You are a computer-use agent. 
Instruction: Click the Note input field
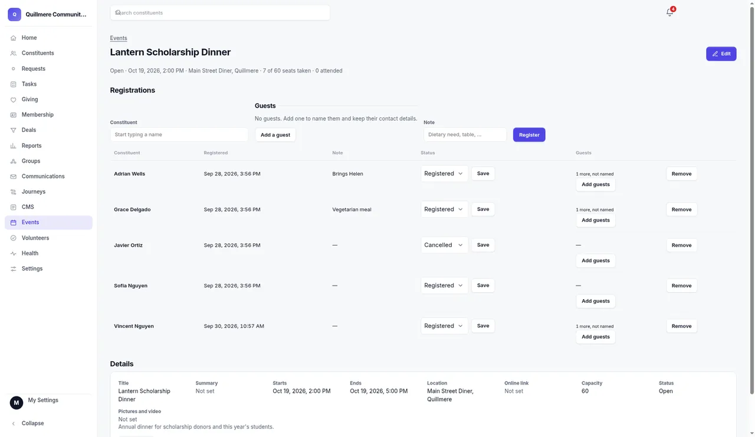coord(465,135)
